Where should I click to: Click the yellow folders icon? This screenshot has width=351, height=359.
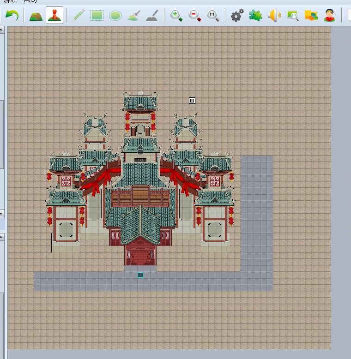[x=311, y=16]
